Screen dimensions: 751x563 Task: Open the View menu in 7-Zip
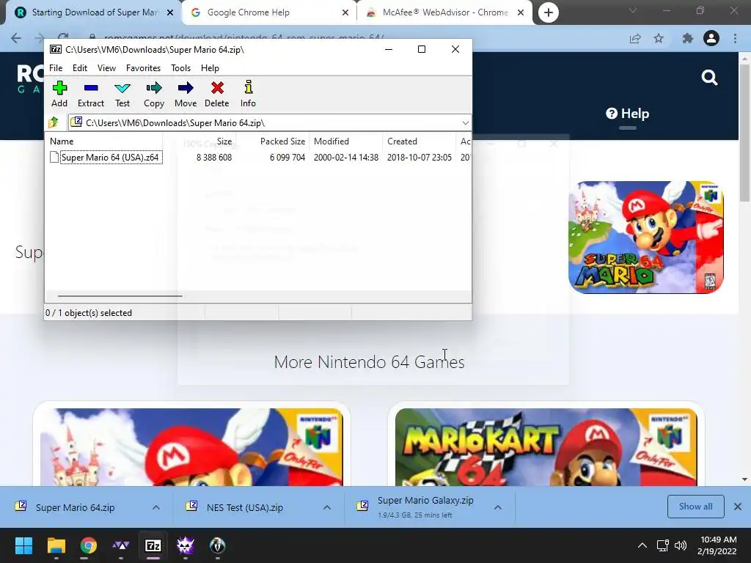106,68
